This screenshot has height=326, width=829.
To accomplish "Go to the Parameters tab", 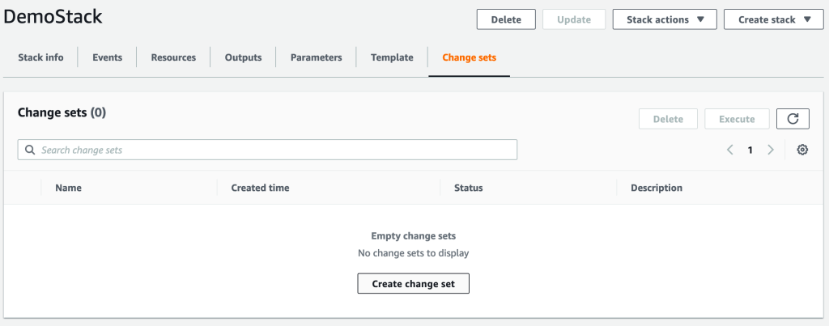I will (316, 57).
